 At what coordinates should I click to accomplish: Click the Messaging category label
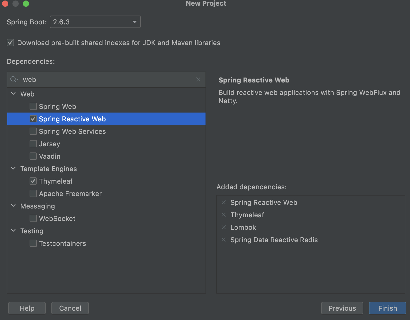point(38,206)
